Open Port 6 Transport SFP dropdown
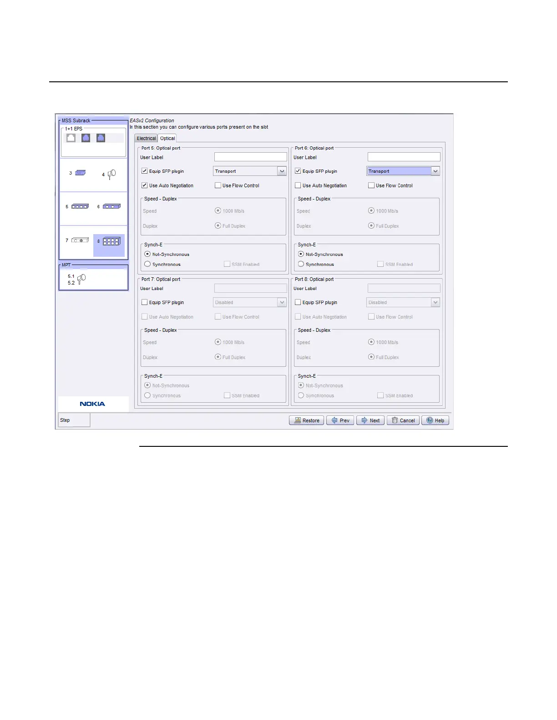This screenshot has width=557, height=720. coord(403,171)
